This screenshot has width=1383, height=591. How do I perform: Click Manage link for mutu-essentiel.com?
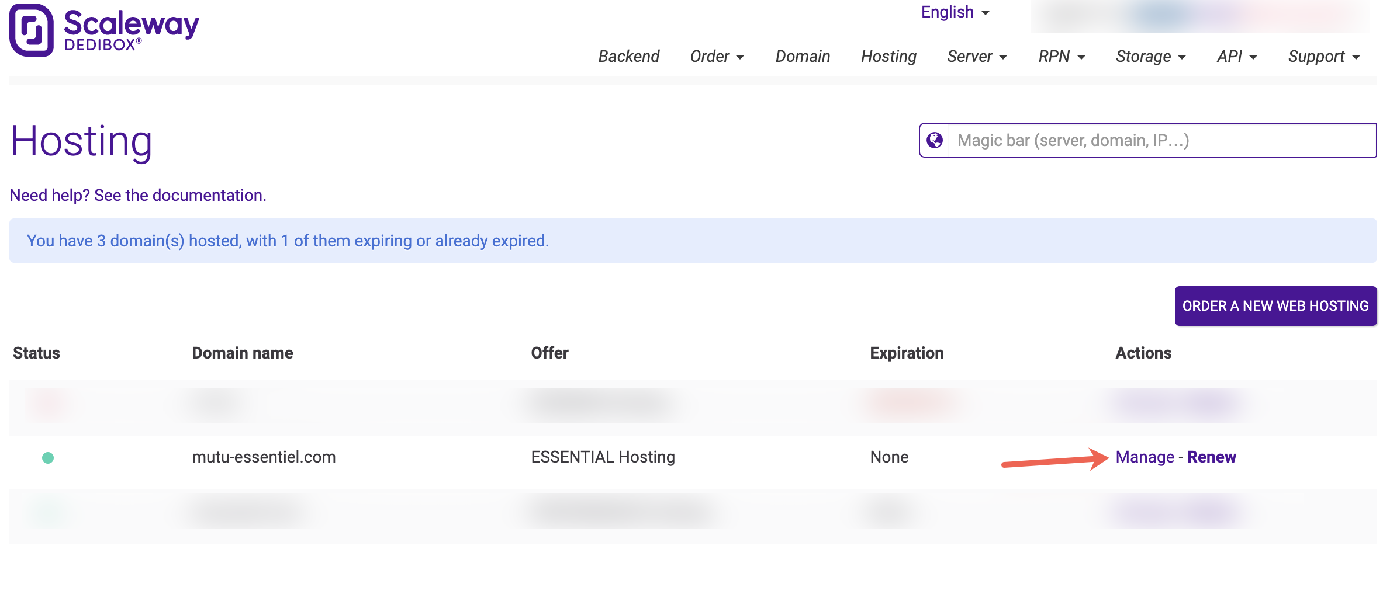[1145, 457]
